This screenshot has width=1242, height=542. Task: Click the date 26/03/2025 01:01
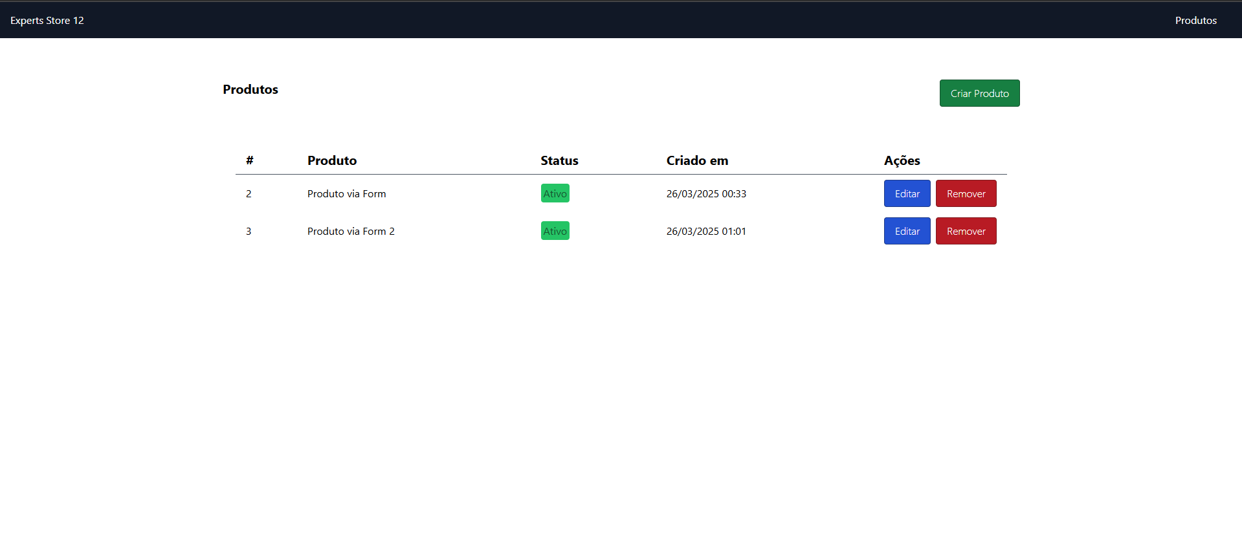(x=706, y=231)
